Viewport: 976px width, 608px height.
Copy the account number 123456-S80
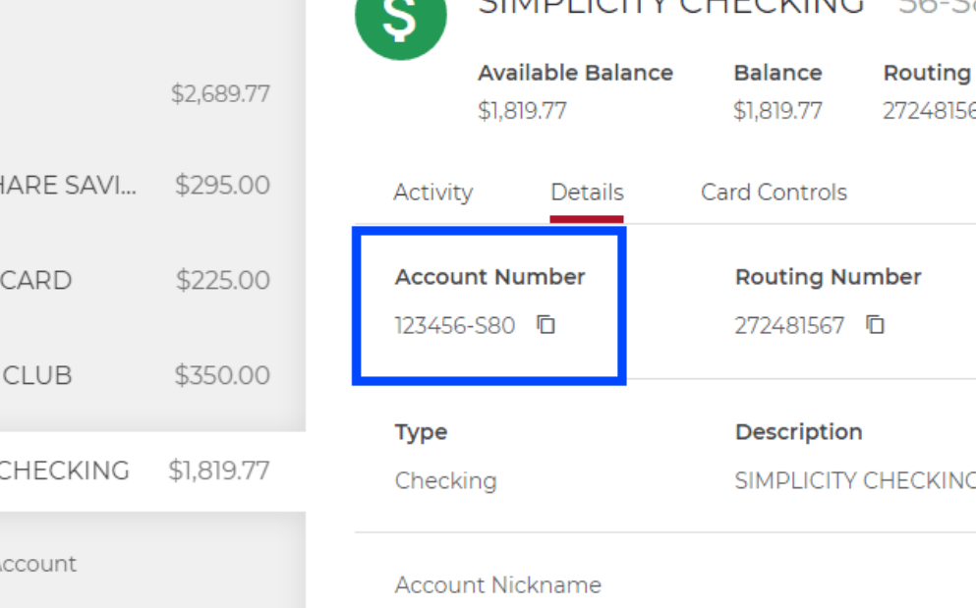click(x=546, y=325)
